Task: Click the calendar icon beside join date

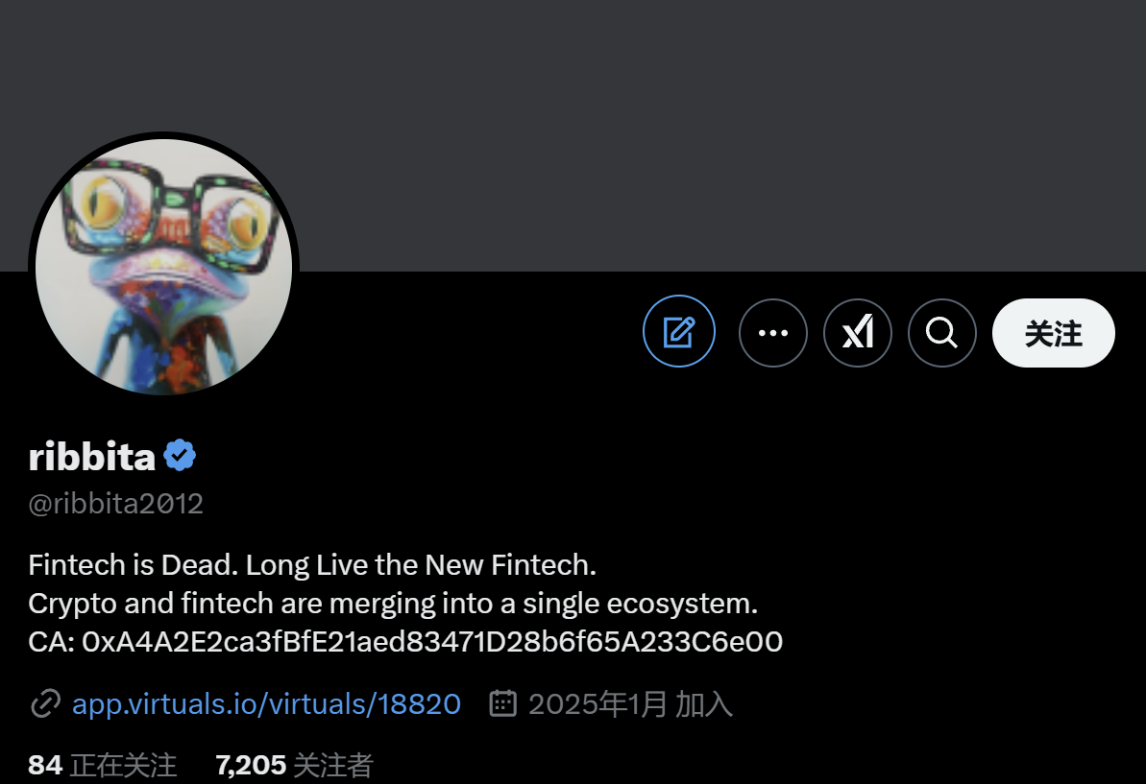Action: [503, 703]
